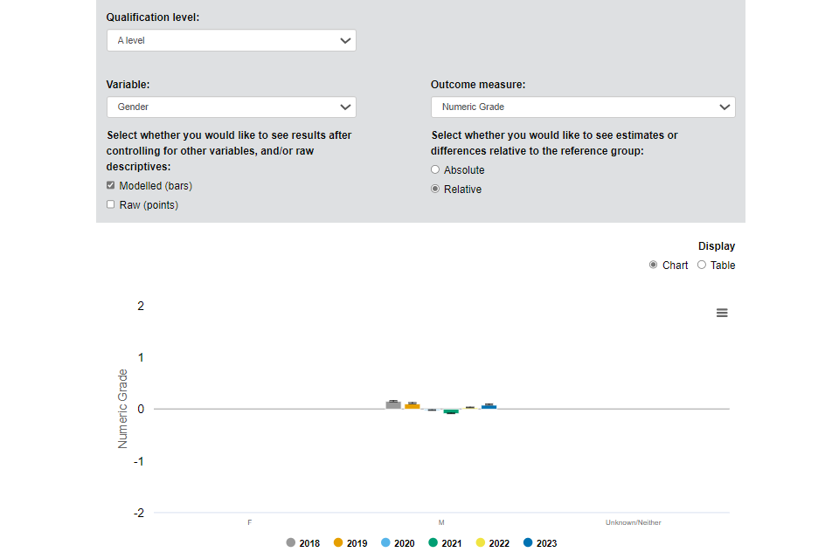The height and width of the screenshot is (559, 839).
Task: Click the blue 2023 bar for M
Action: pos(489,406)
